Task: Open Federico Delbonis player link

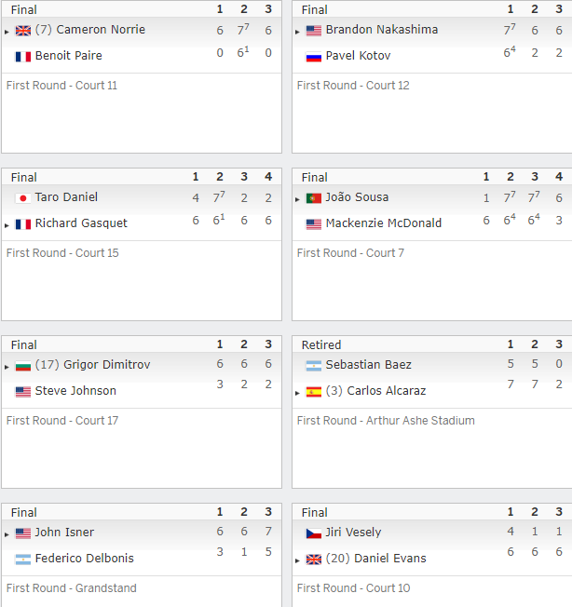Action: click(x=85, y=559)
